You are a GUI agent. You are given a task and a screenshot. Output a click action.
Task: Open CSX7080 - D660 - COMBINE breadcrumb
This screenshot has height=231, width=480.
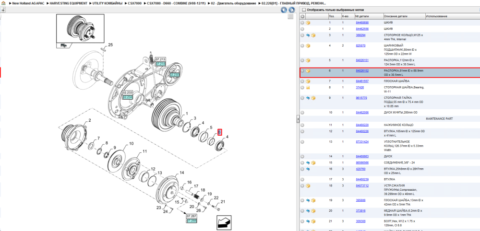coord(176,3)
